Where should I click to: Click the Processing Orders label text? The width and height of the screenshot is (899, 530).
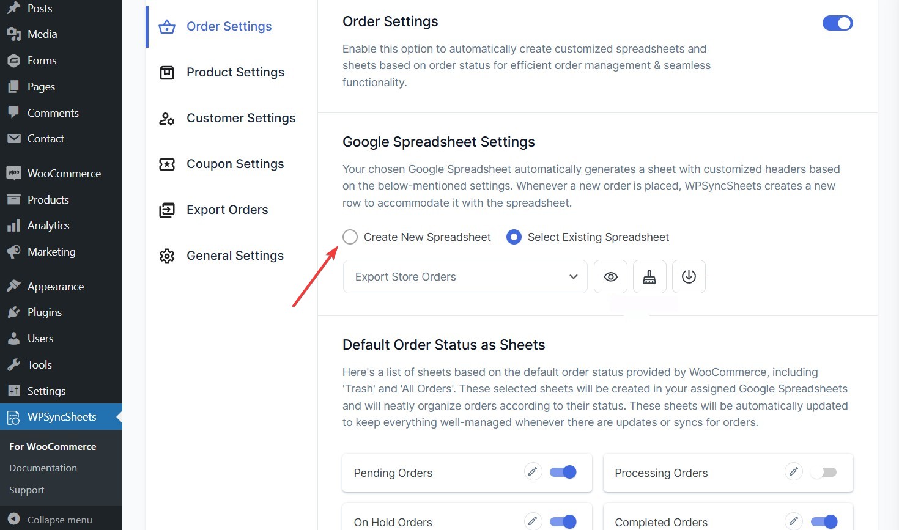tap(661, 473)
